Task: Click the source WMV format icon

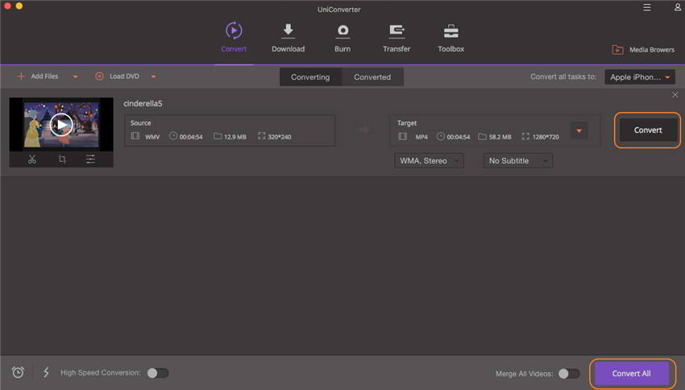Action: [x=135, y=136]
